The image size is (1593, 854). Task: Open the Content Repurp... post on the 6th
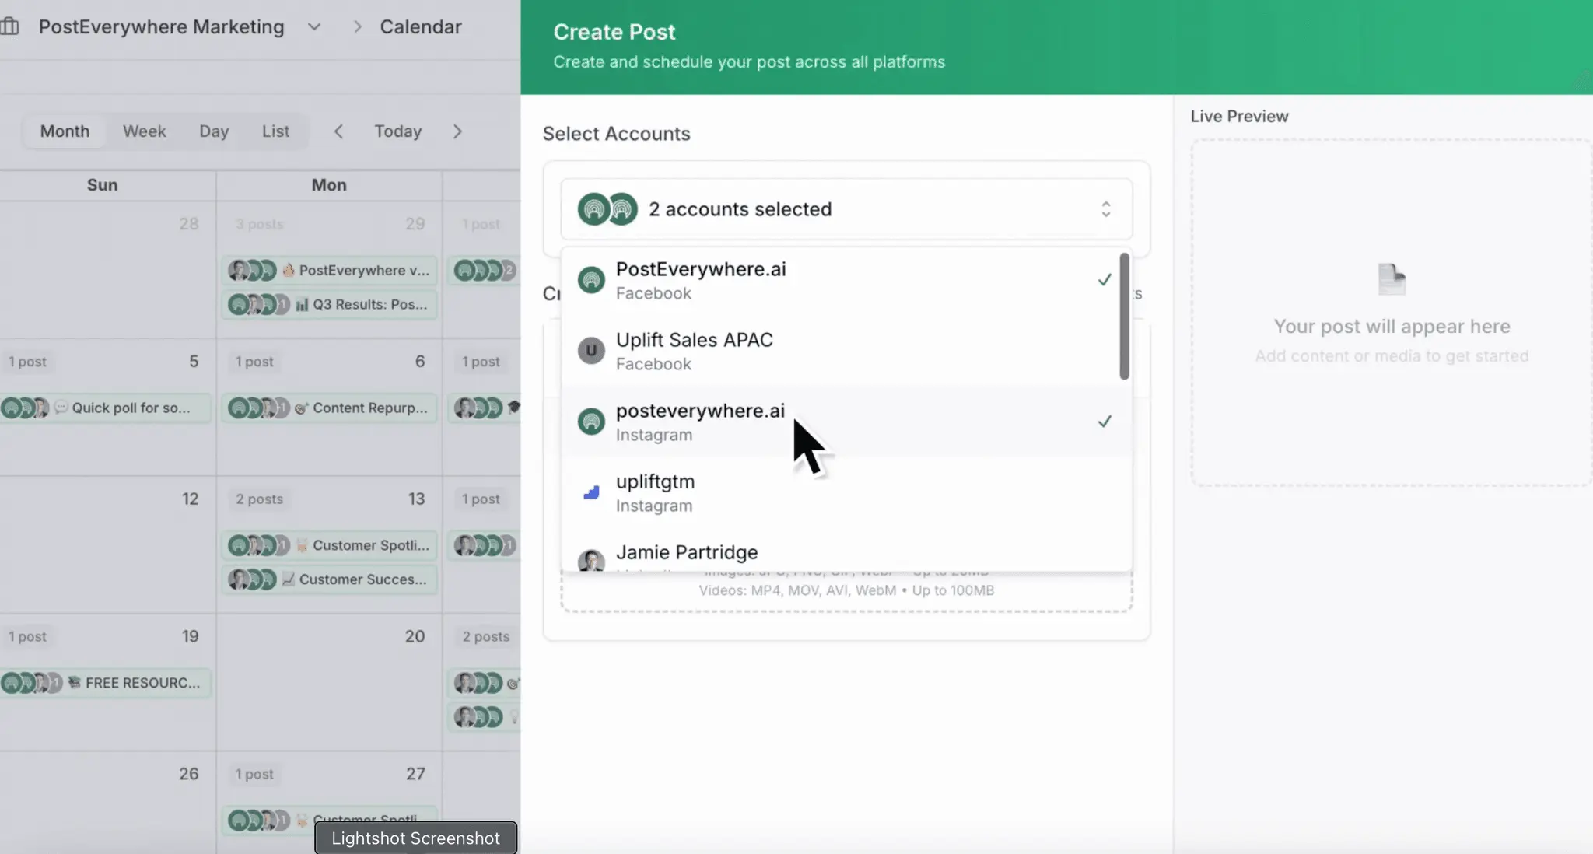(329, 408)
